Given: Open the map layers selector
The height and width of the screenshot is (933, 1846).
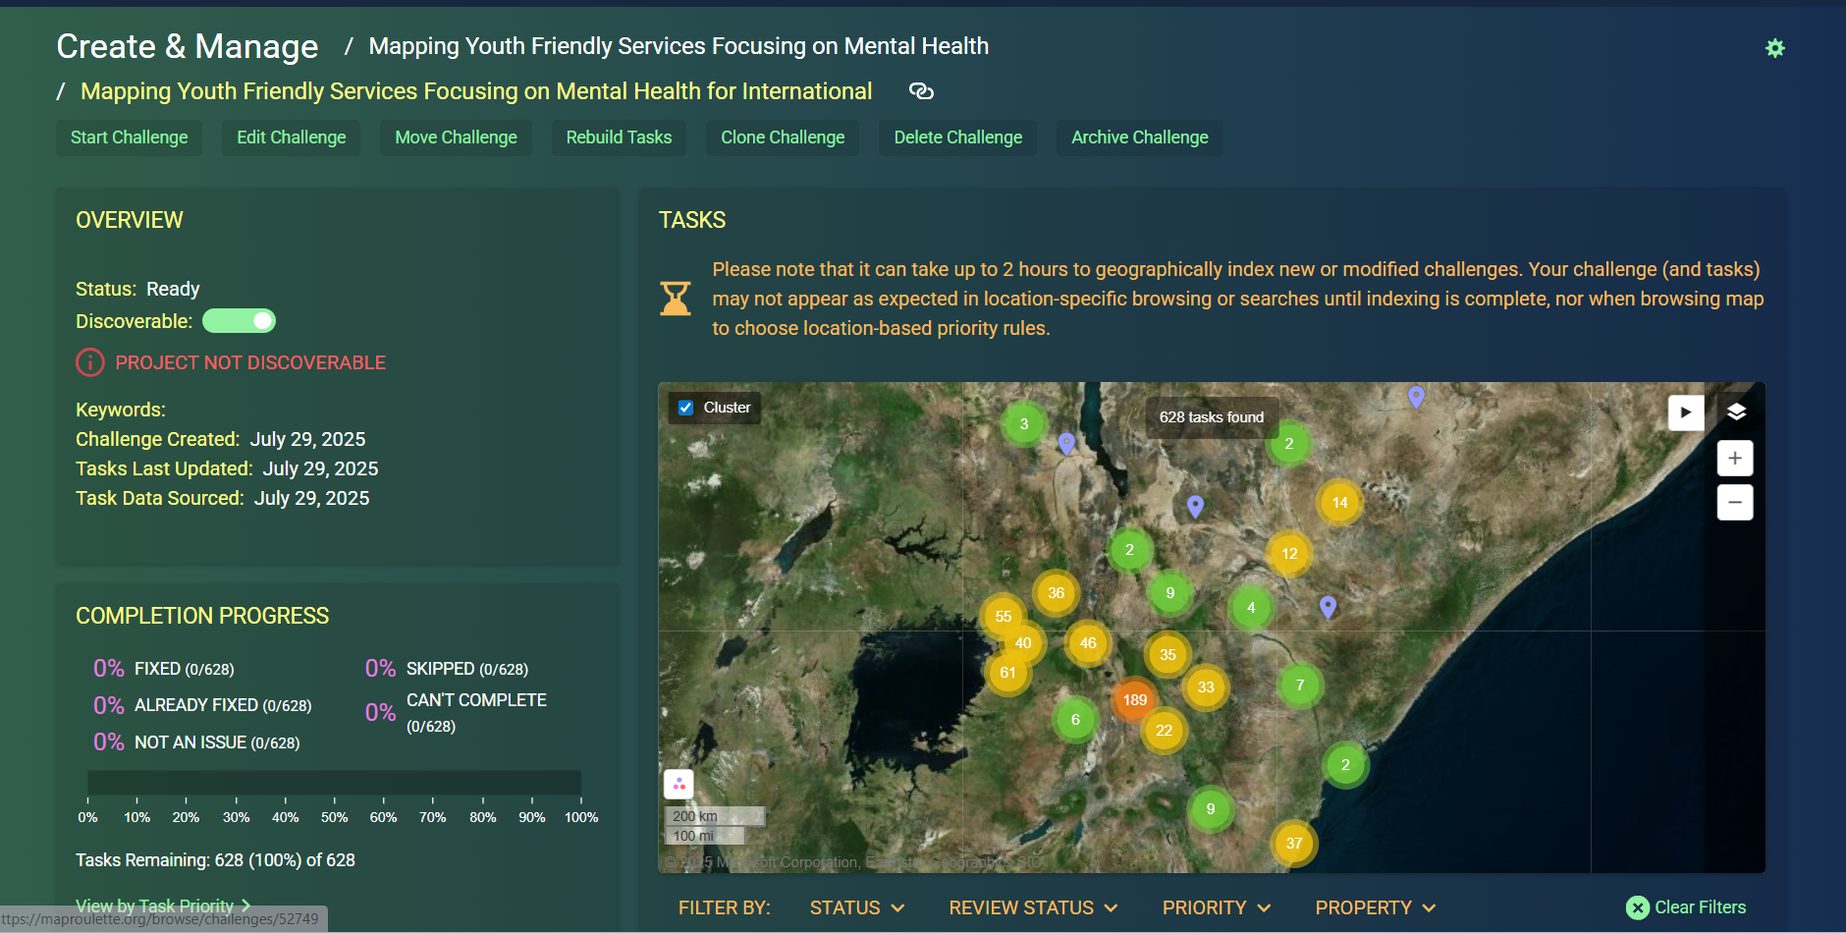Looking at the screenshot, I should click(x=1736, y=412).
